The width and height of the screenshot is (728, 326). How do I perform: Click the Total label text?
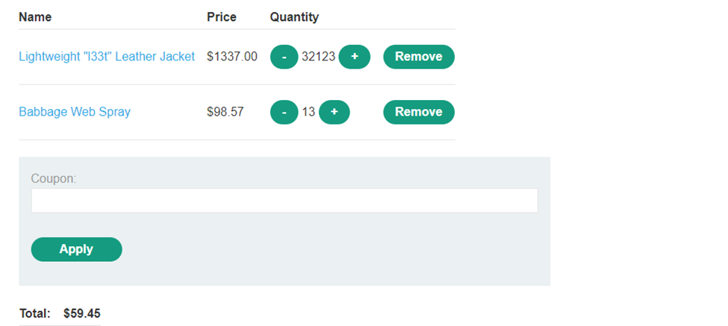tap(35, 313)
